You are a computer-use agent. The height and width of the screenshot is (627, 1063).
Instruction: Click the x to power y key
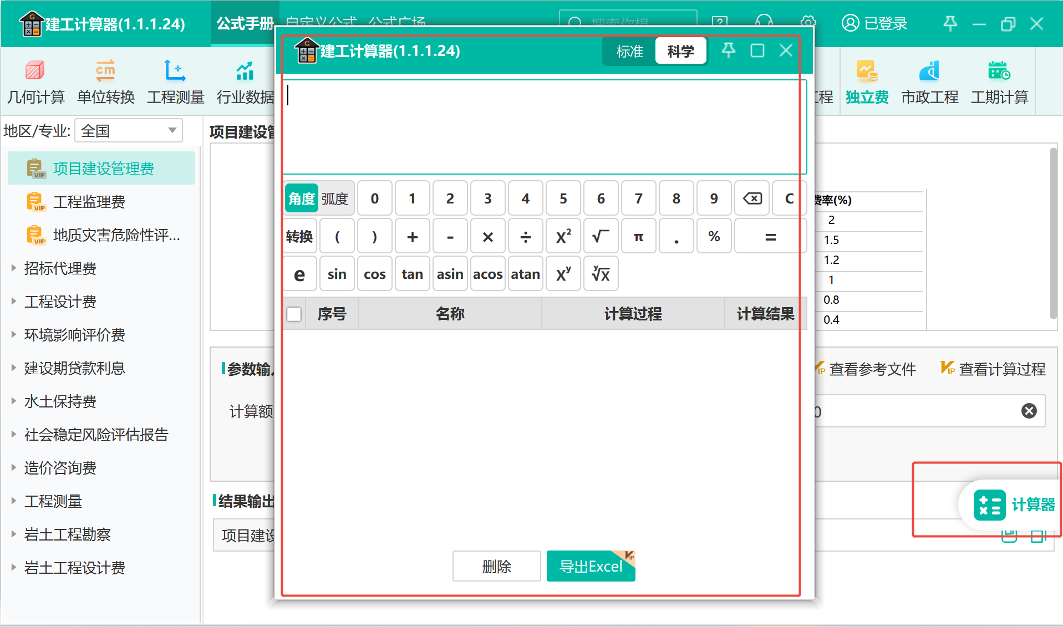(x=563, y=274)
